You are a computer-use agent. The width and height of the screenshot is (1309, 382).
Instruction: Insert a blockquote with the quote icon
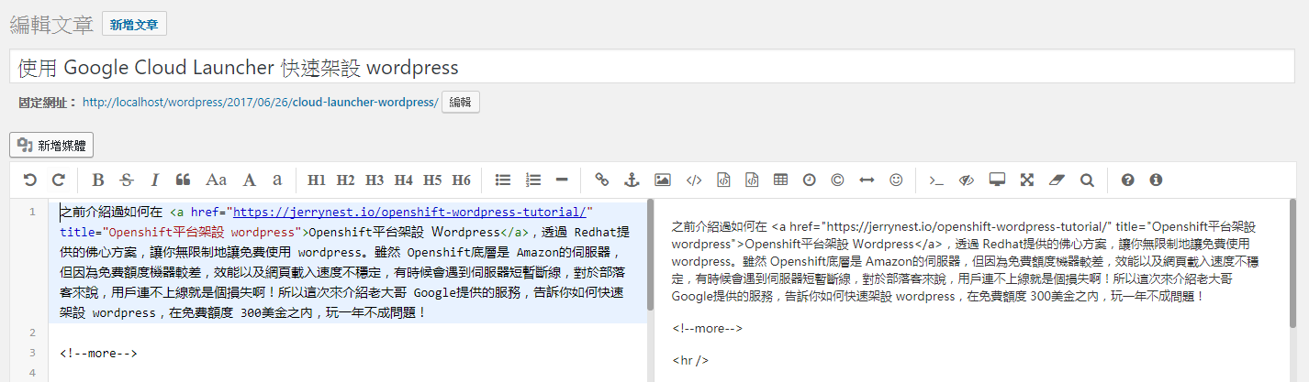(183, 180)
